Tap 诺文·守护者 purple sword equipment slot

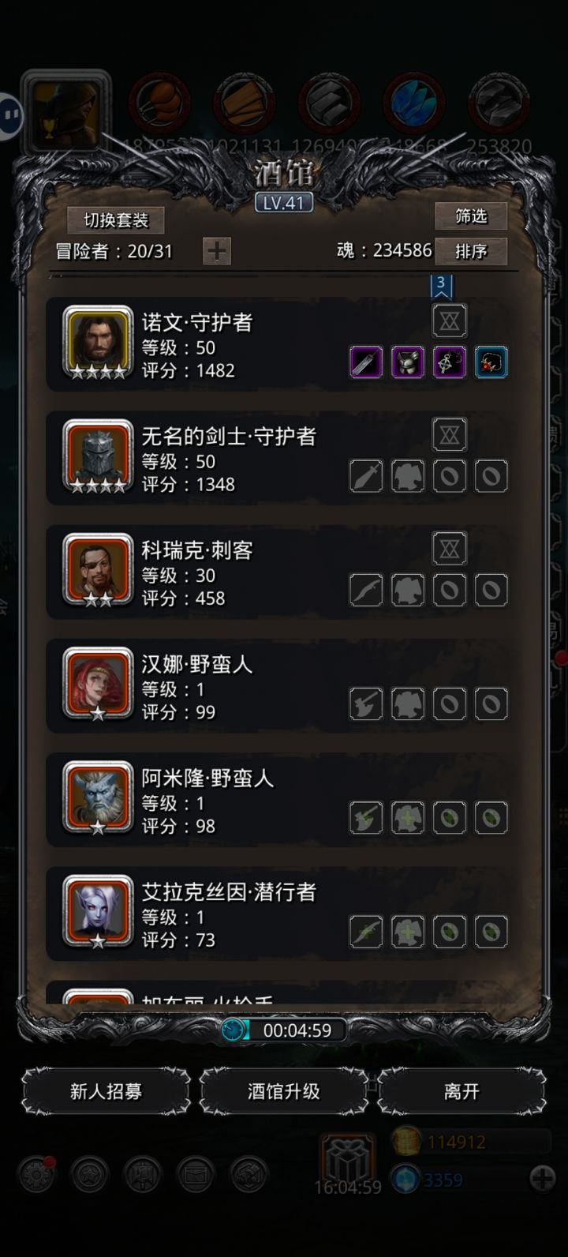(x=366, y=362)
